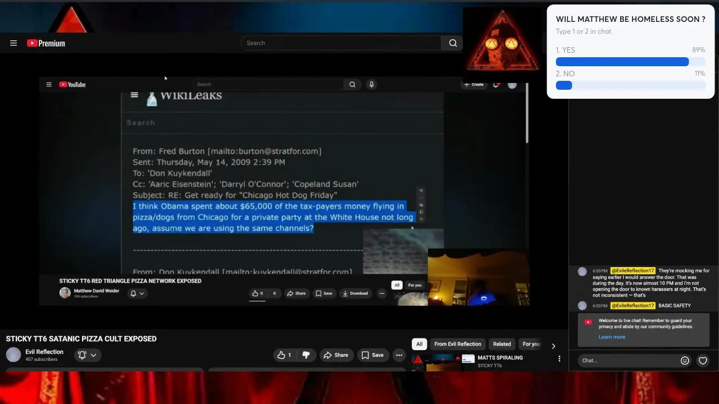Click the embedded YouTube logo
The image size is (719, 404).
coord(72,85)
